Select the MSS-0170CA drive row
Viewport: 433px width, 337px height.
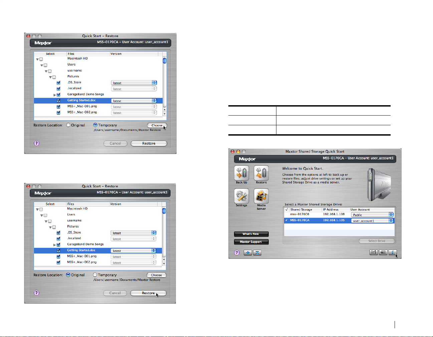(x=339, y=220)
